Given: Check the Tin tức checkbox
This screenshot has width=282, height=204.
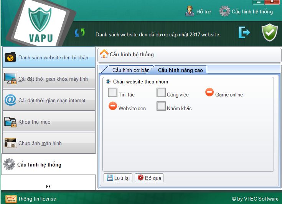Looking at the screenshot, I should click(113, 92).
